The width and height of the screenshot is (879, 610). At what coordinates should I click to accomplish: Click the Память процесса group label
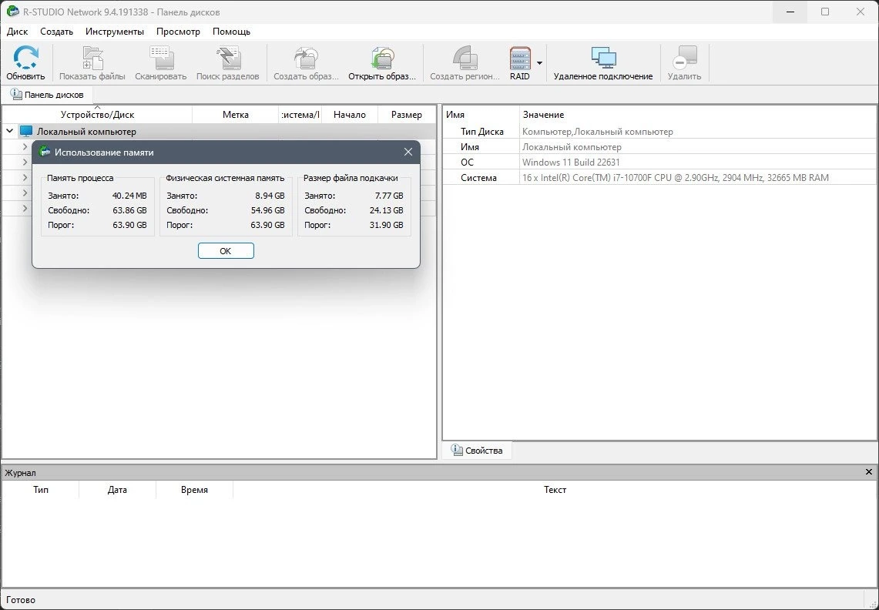click(x=80, y=178)
